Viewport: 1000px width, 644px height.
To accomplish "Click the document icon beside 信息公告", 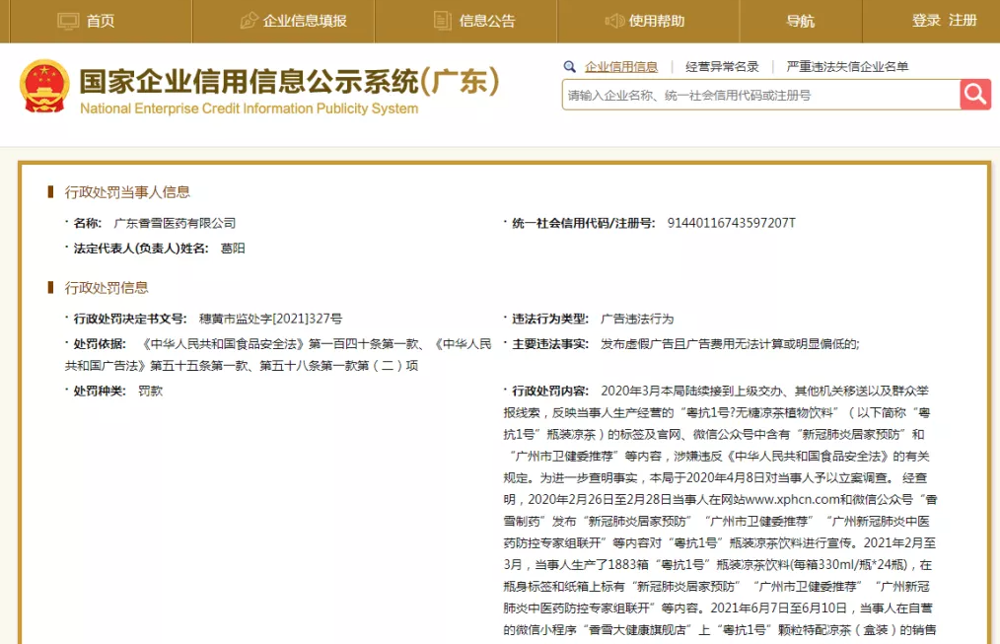I will [x=442, y=21].
